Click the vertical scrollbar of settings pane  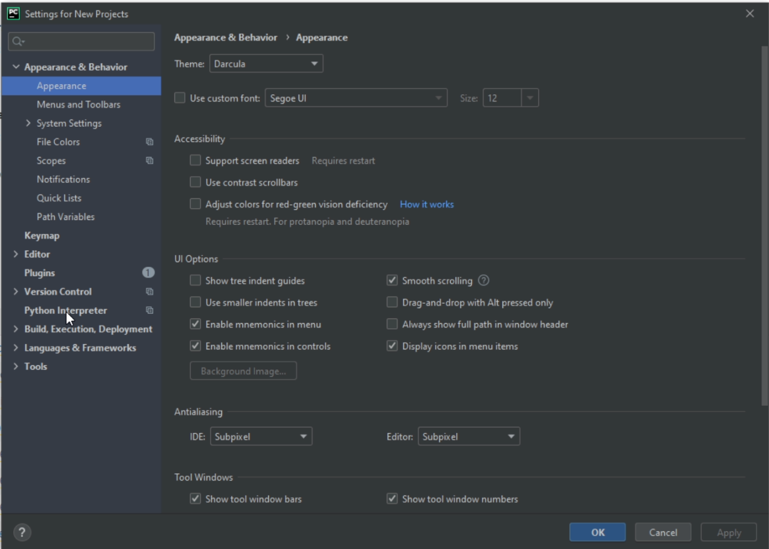coord(764,225)
